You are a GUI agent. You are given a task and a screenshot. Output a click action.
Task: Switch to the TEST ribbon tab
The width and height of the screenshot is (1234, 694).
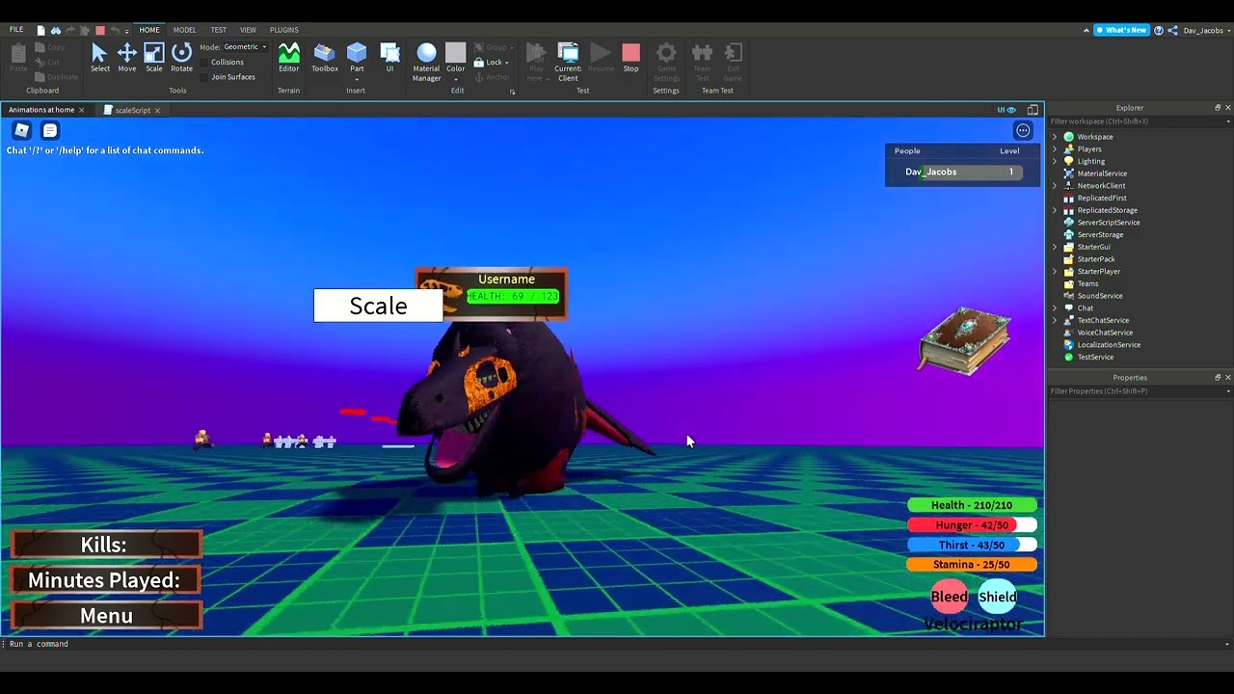click(219, 30)
